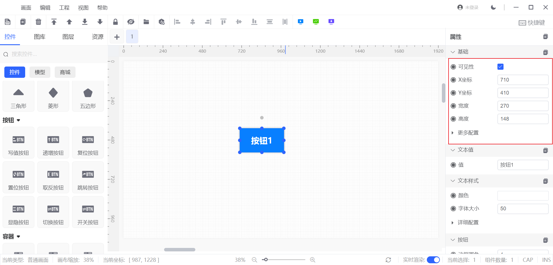Expand the 更多配置 section

[x=468, y=133]
